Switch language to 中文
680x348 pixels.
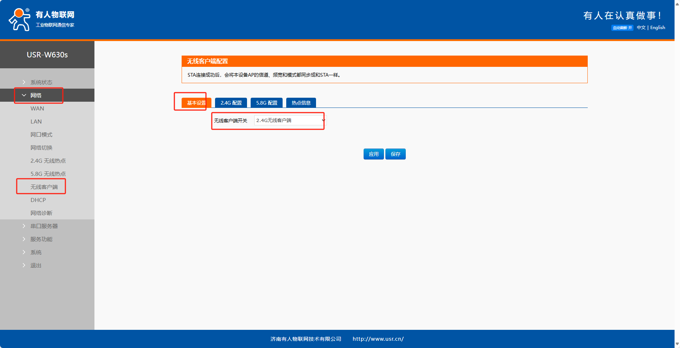tap(641, 28)
